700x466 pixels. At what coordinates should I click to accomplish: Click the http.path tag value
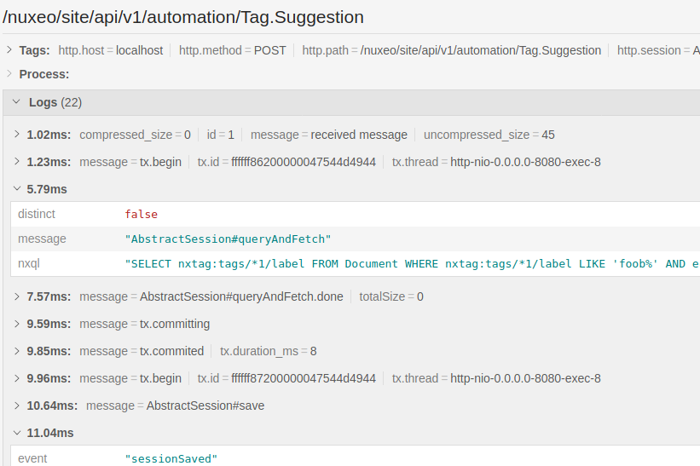click(480, 50)
